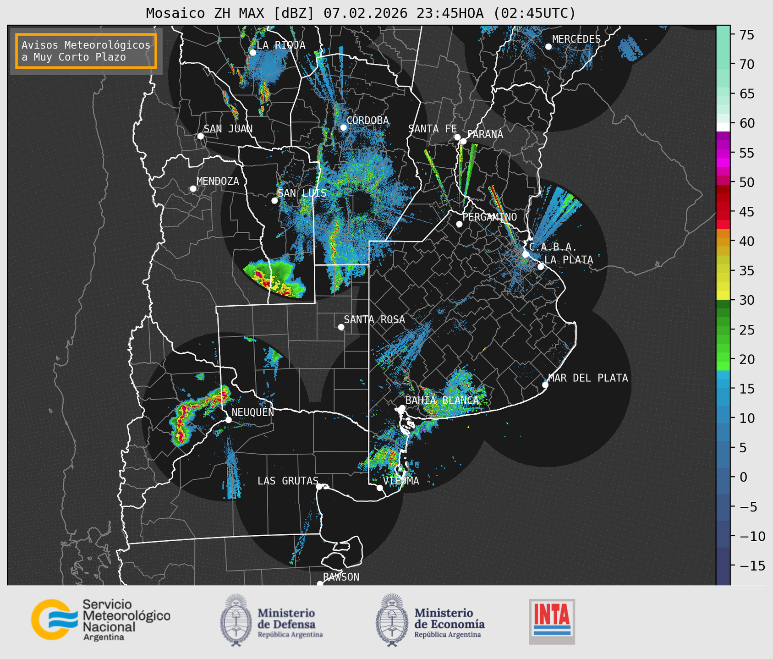
Task: Click the SANTA ROSA label text
Action: click(374, 319)
